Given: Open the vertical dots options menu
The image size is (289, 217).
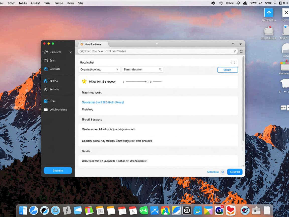Looking at the screenshot, I should point(235,63).
